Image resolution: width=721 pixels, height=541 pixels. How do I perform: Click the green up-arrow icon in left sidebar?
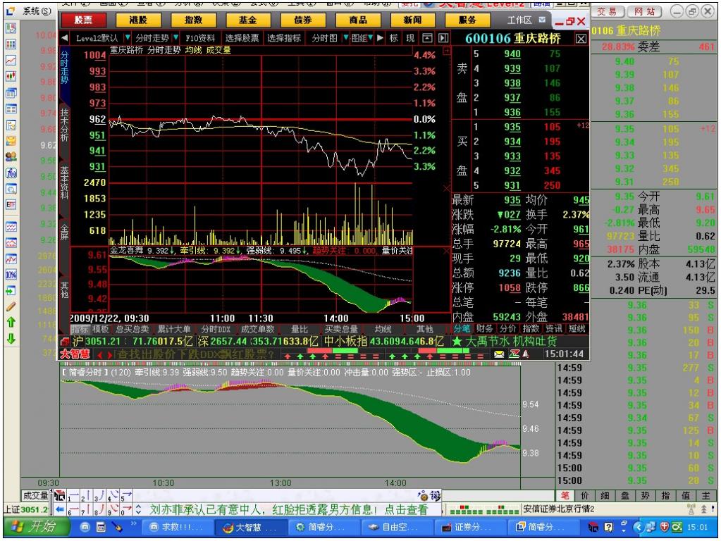pyautogui.click(x=11, y=322)
